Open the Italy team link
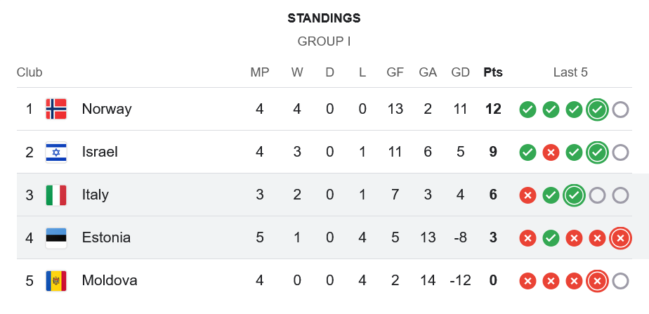 (96, 195)
